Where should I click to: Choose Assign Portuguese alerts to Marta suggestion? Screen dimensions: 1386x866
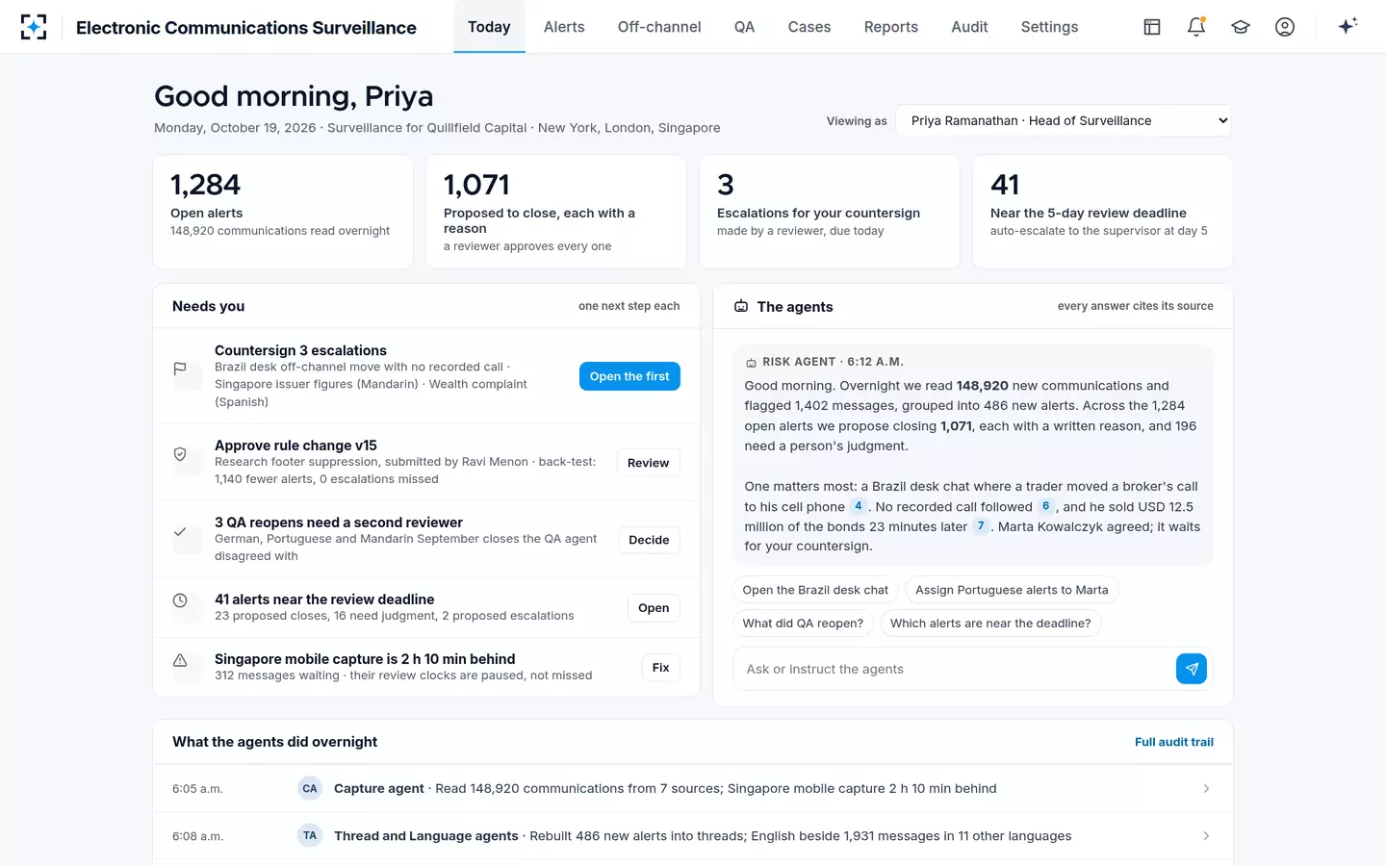[x=1012, y=590]
